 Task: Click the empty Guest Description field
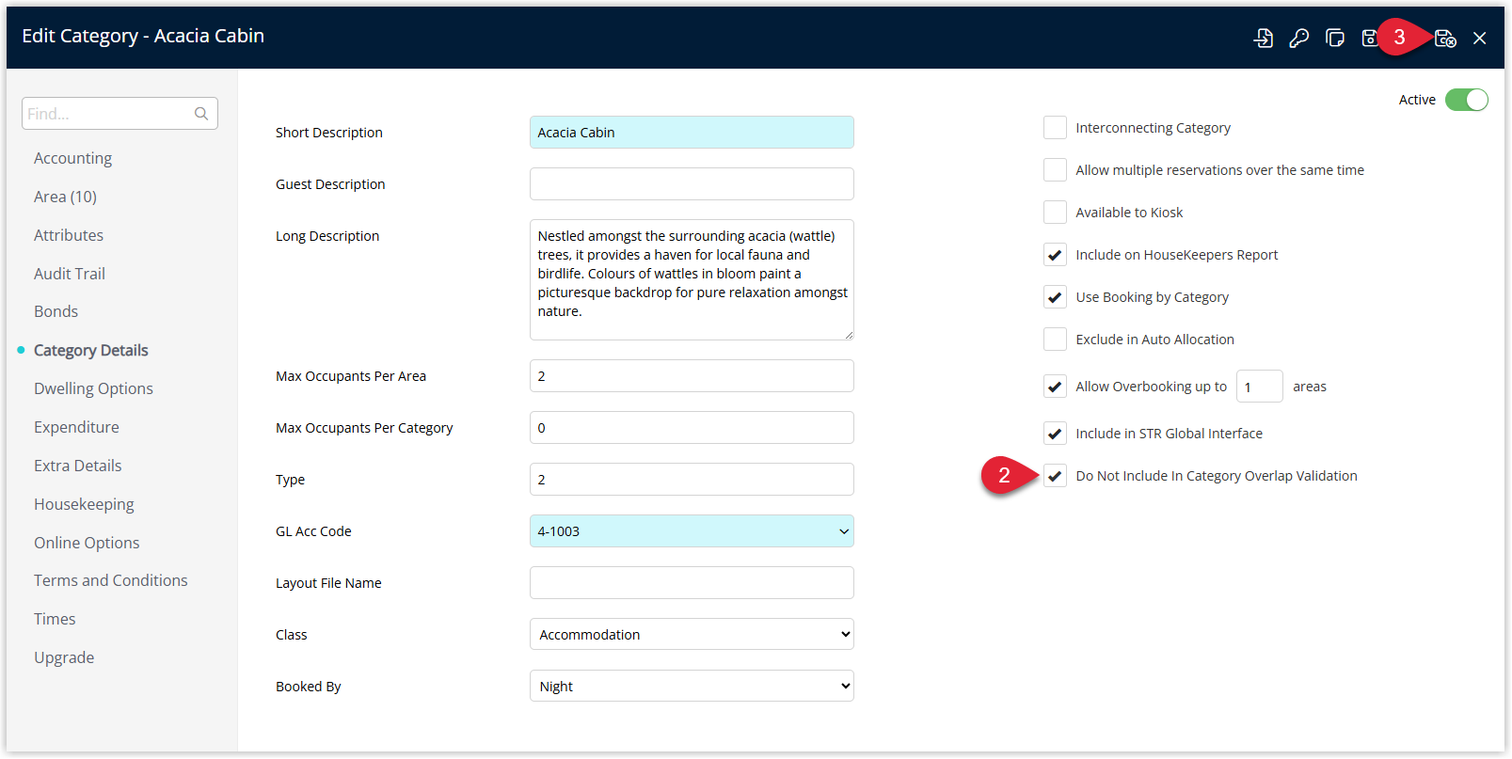(692, 184)
